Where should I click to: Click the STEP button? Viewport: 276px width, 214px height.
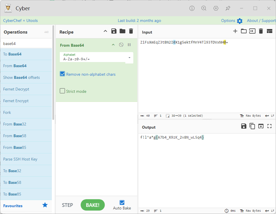pos(67,205)
